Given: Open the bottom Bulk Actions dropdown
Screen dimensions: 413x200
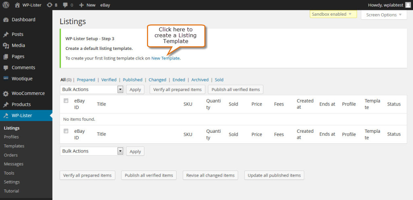Looking at the screenshot, I should (x=92, y=151).
